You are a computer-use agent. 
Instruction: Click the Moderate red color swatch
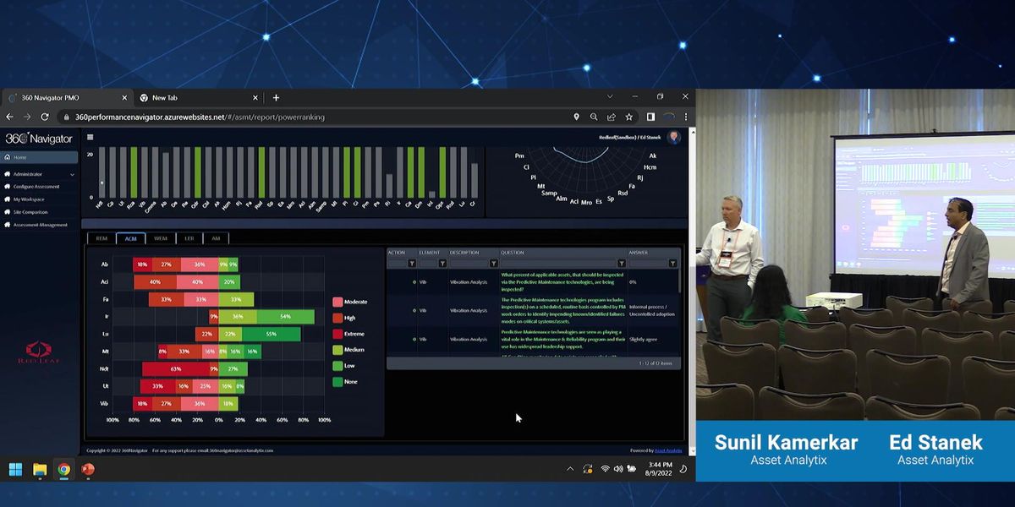point(337,301)
